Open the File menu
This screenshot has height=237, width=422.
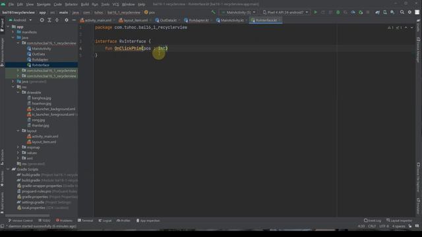pos(11,5)
